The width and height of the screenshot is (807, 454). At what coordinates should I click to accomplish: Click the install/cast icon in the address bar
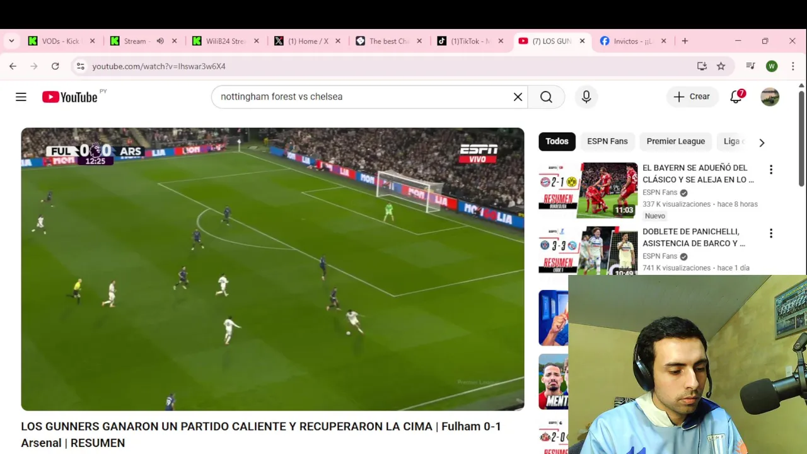[x=702, y=66]
